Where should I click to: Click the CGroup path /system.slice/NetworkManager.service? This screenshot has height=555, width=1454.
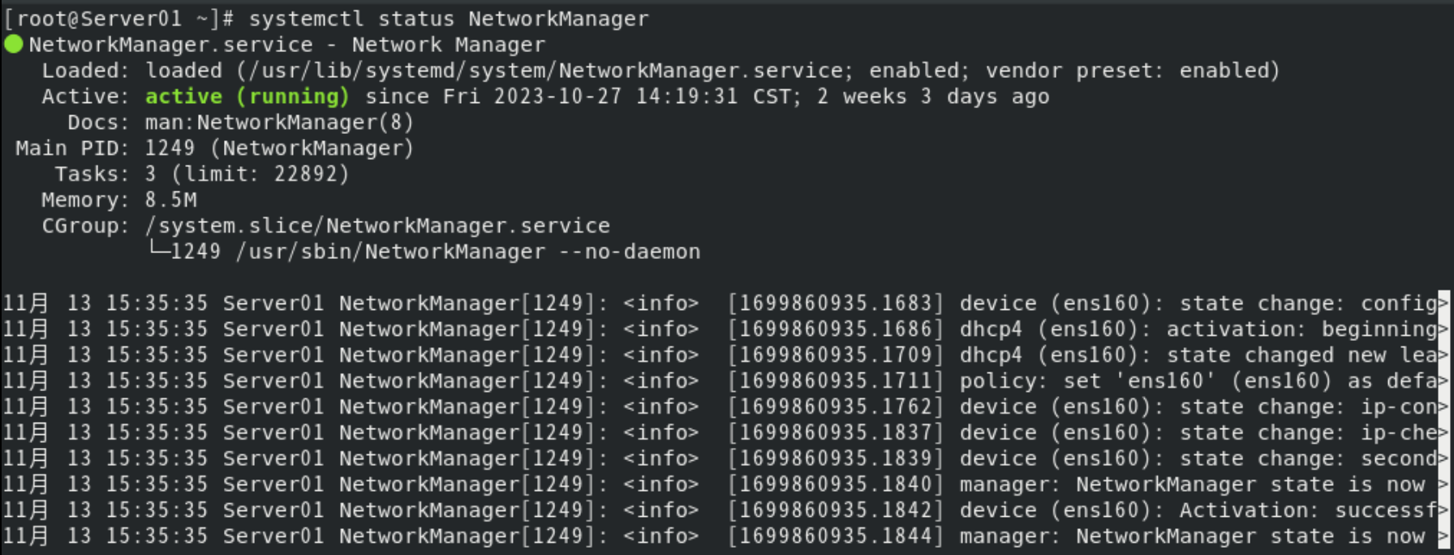(377, 226)
